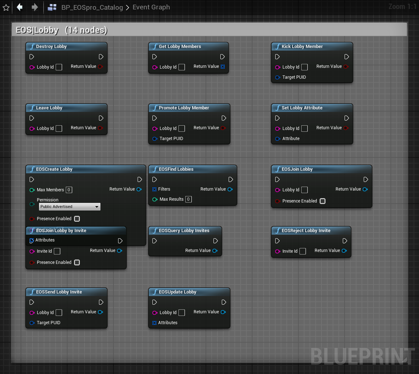Toggle EOSCreate Lobby Presence Enabled checkbox
Image resolution: width=419 pixels, height=374 pixels.
coord(77,219)
